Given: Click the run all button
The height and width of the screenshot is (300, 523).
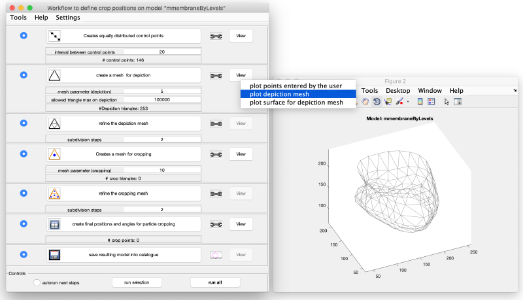Looking at the screenshot, I should coord(215,282).
